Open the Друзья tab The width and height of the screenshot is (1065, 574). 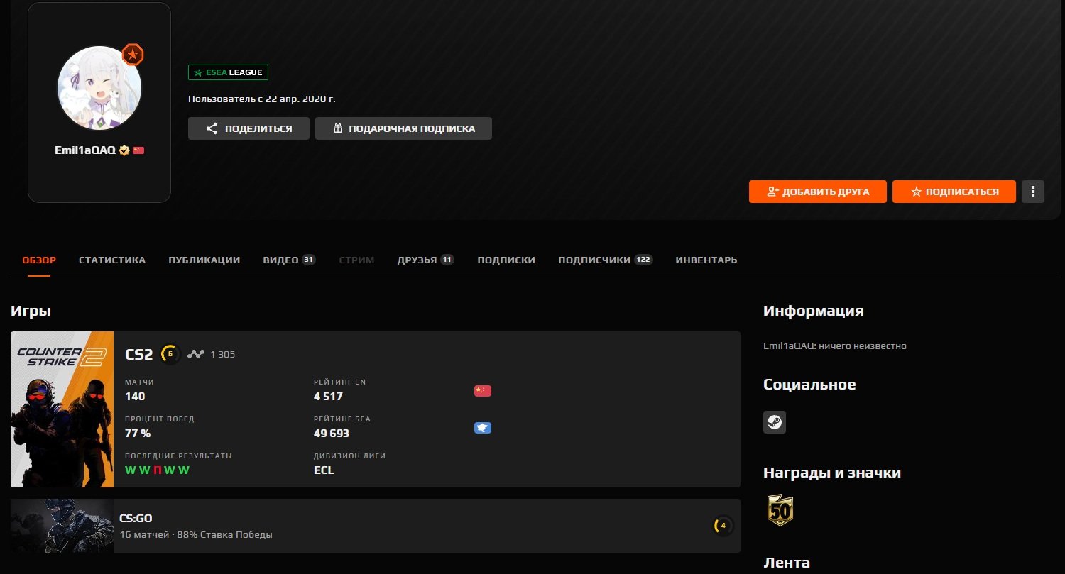425,260
